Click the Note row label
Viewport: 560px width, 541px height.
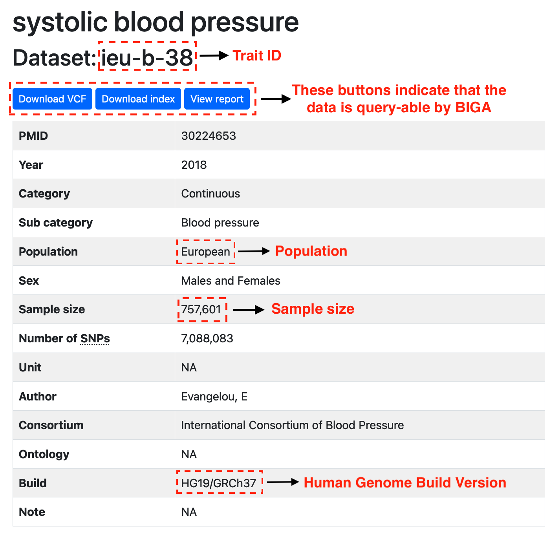pos(32,512)
